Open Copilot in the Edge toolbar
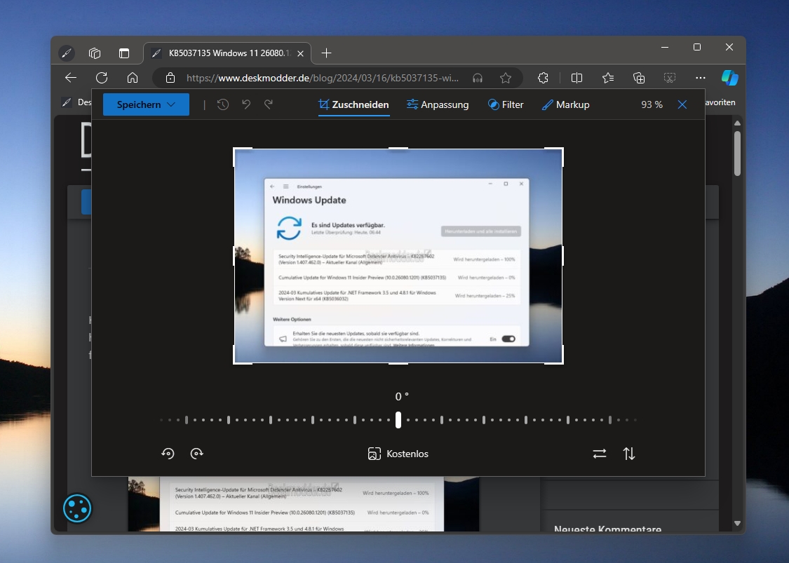The image size is (789, 563). click(x=729, y=78)
